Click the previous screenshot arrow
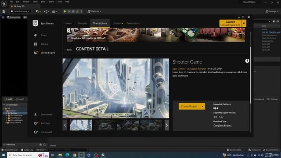This screenshot has width=281, height=158. pyautogui.click(x=65, y=125)
